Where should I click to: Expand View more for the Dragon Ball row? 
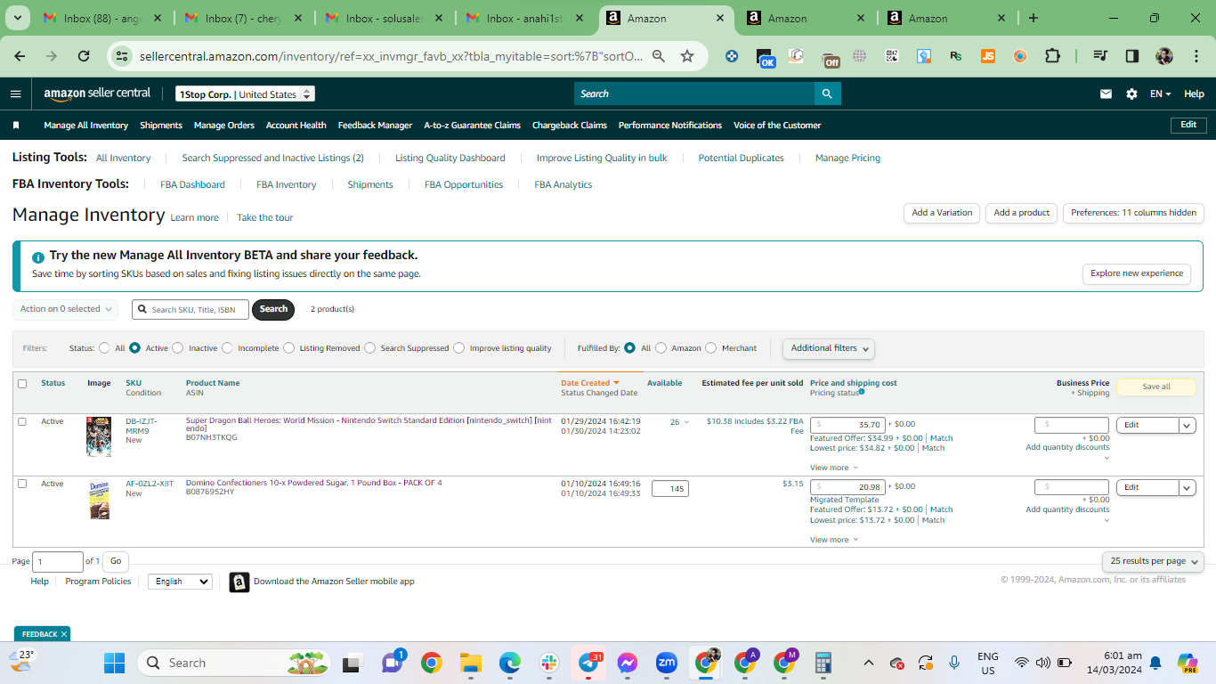[834, 468]
